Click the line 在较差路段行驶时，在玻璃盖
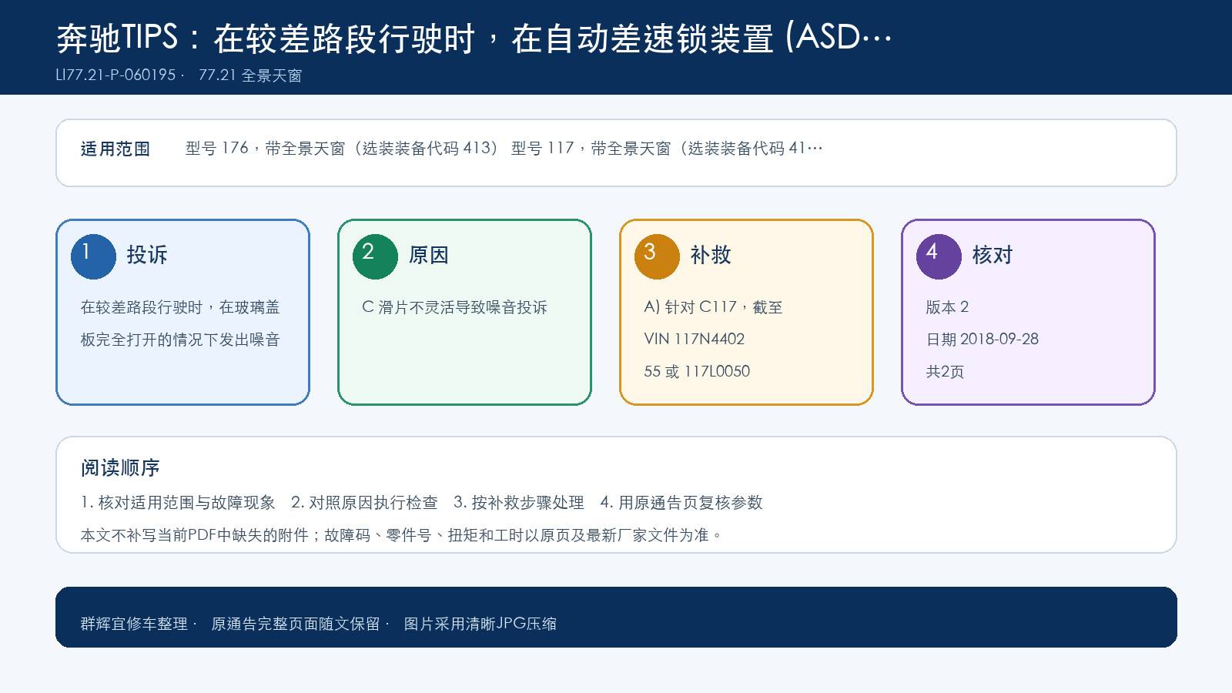1232x693 pixels. tap(180, 307)
